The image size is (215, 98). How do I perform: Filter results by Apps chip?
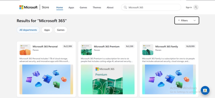click(47, 30)
